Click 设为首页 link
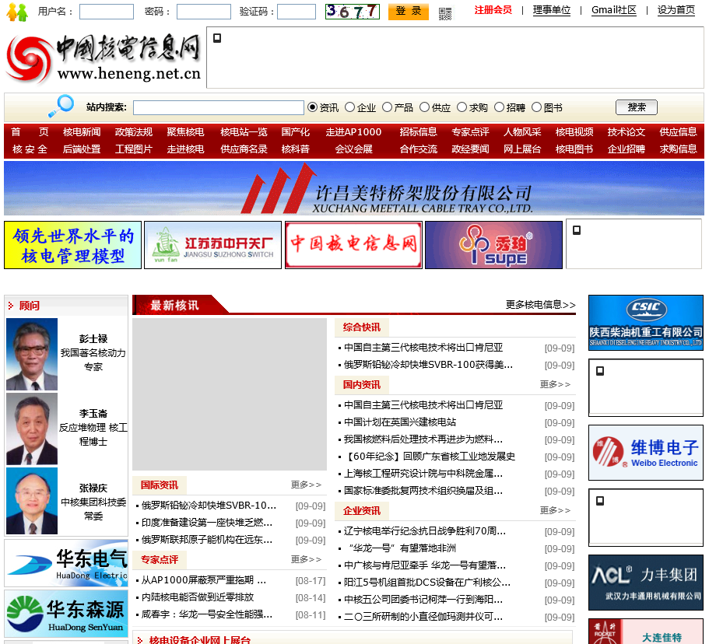This screenshot has width=709, height=644. [676, 10]
